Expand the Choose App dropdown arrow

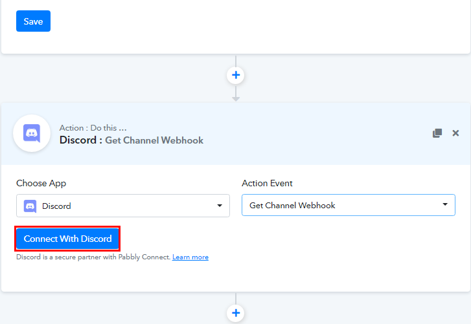pos(219,206)
